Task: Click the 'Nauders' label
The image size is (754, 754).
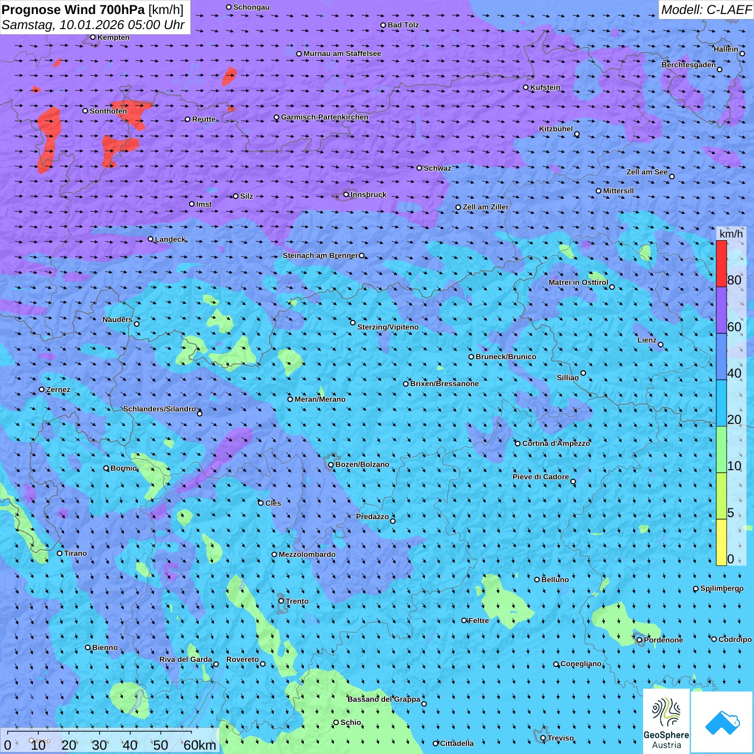Action: coord(117,319)
